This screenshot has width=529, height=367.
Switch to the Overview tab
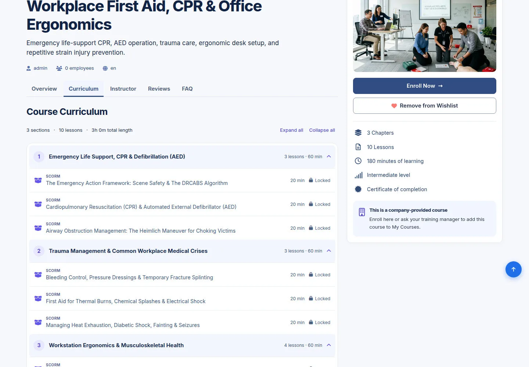44,89
